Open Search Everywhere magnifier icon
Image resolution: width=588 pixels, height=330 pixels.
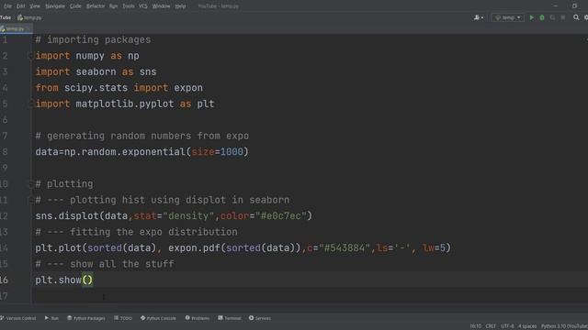pyautogui.click(x=576, y=17)
